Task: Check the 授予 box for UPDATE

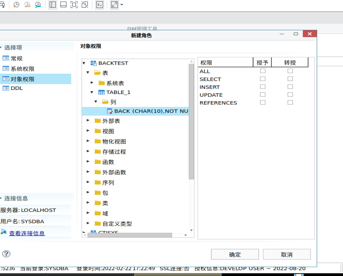Action: coord(263,95)
